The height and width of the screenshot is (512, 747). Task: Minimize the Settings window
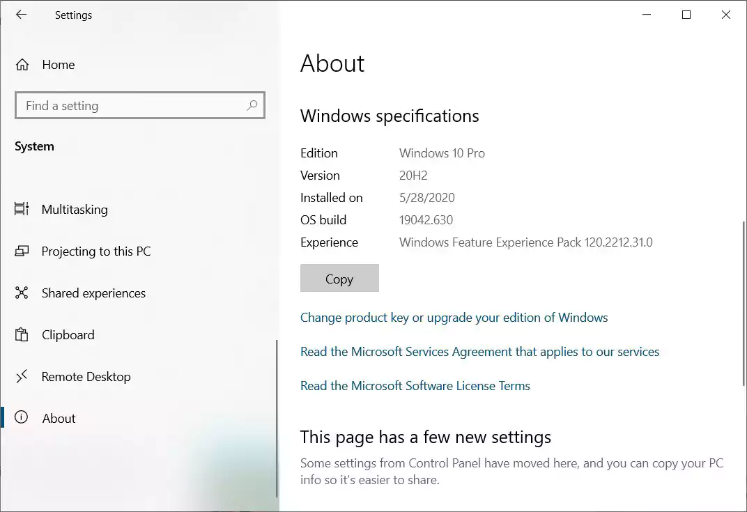coord(647,15)
